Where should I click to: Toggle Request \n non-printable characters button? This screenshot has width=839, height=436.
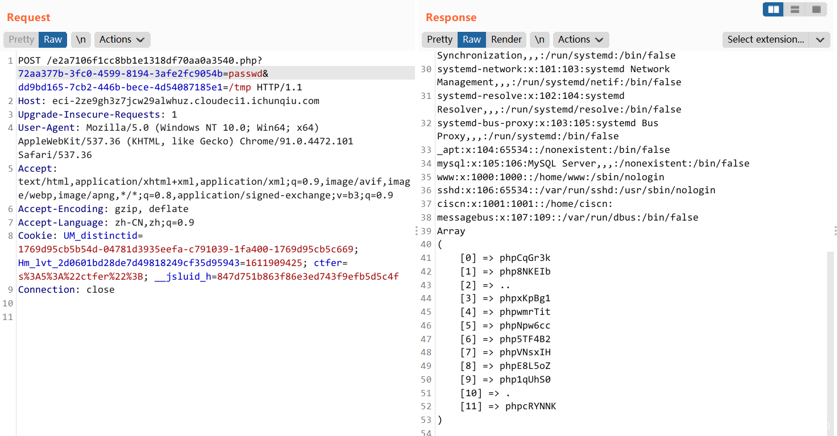coord(81,39)
